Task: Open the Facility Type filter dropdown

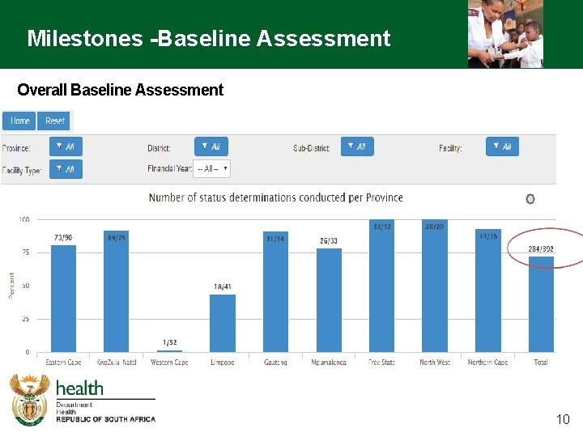Action: click(66, 169)
